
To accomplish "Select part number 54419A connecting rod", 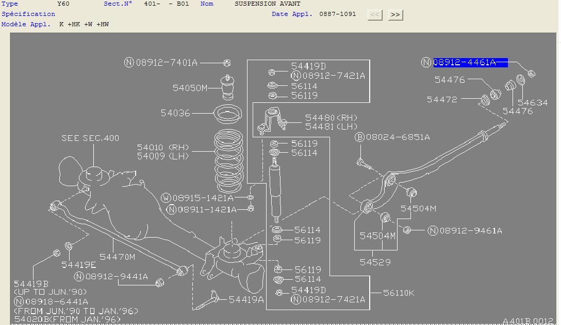I will point(246,300).
